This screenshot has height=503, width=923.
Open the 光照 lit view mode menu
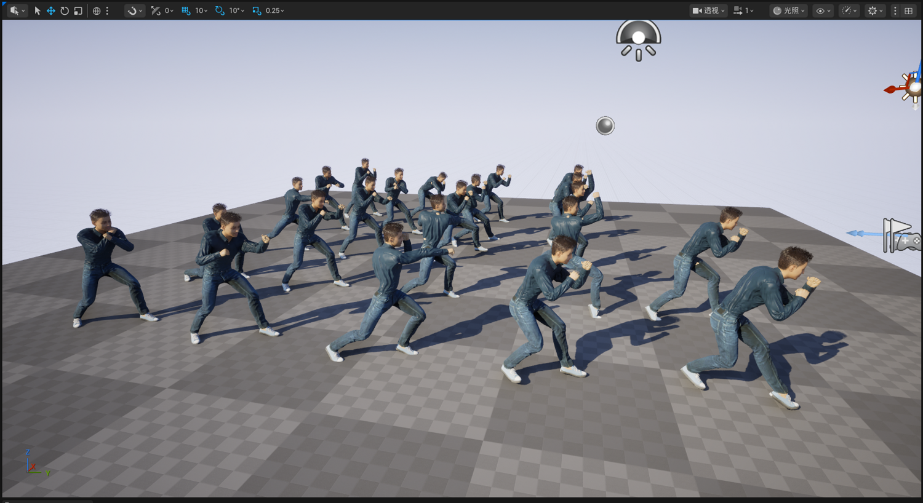[x=788, y=10]
